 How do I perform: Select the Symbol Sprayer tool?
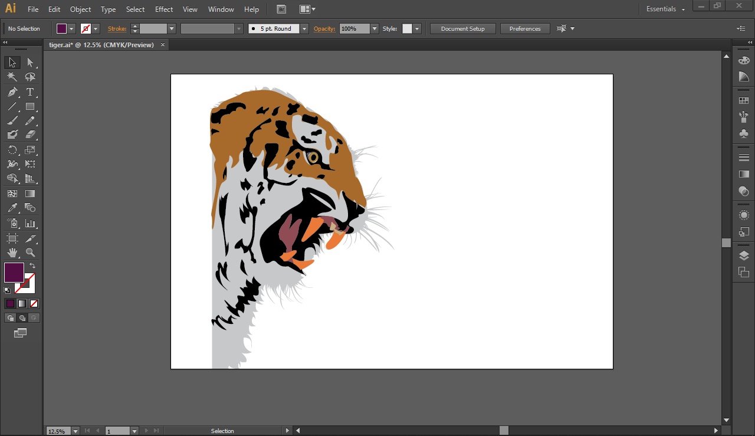tap(12, 224)
